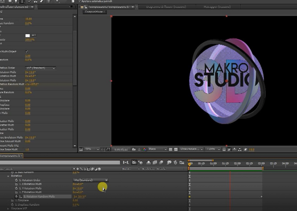Screen dimensions: 297x211
Task: Take a snapshot with the camera icon
Action: click(x=134, y=149)
